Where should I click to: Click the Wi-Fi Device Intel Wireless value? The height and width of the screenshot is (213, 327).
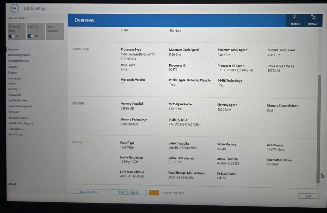point(275,150)
